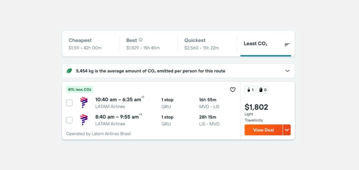Click the checked luggage icon badge

[x=263, y=90]
